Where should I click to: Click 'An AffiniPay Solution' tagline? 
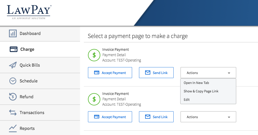[x=28, y=18]
